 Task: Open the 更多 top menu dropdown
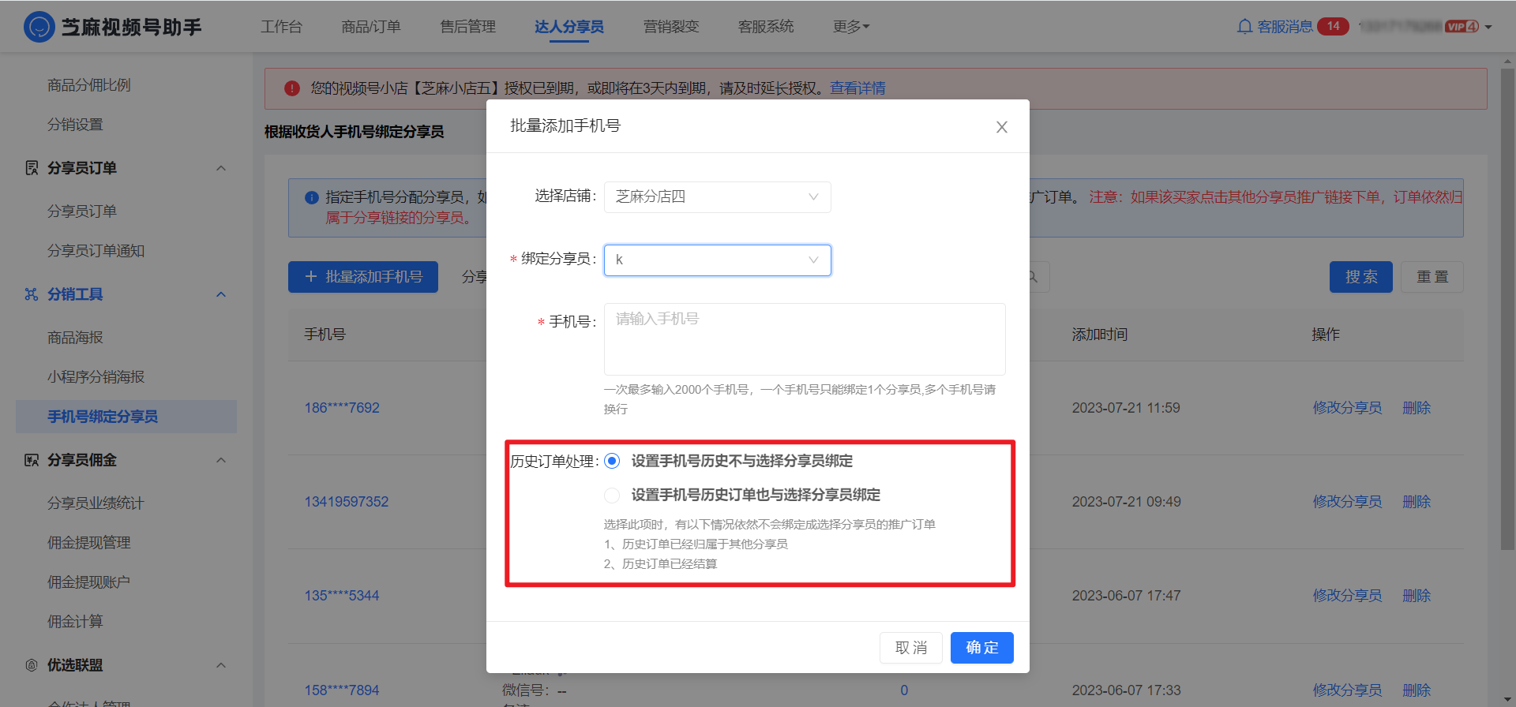click(851, 27)
